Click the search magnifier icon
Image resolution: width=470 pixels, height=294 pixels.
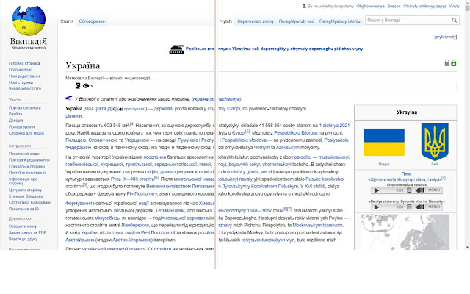[455, 21]
